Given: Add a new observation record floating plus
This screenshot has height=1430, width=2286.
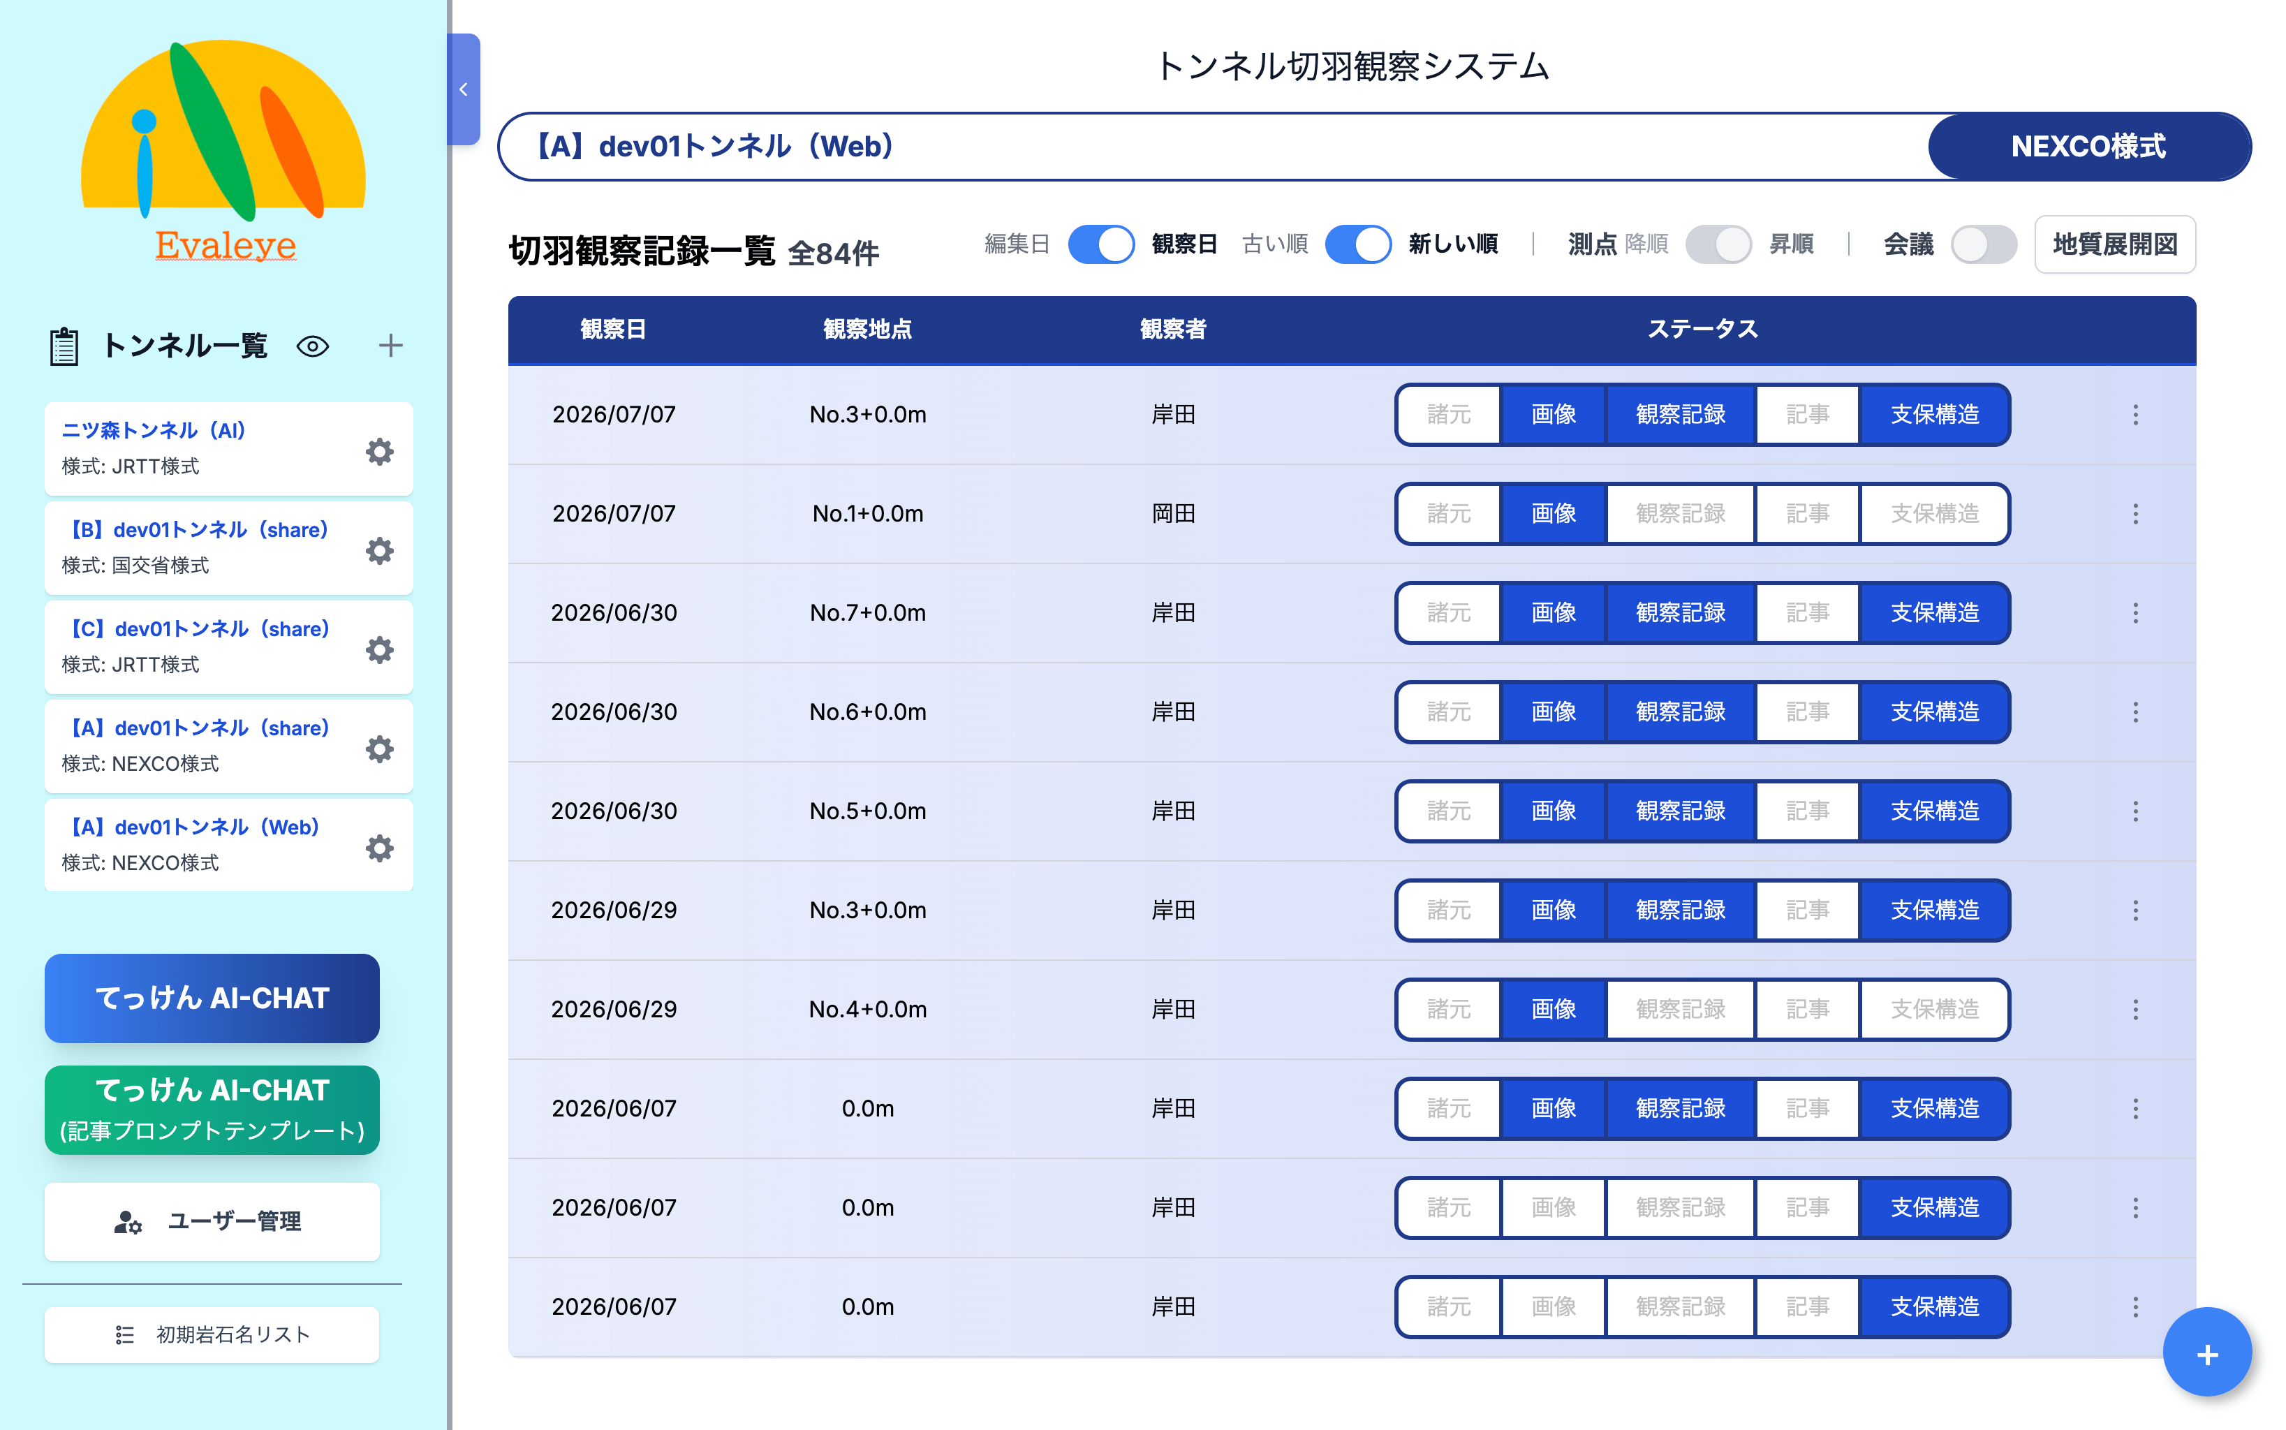Looking at the screenshot, I should point(2206,1353).
